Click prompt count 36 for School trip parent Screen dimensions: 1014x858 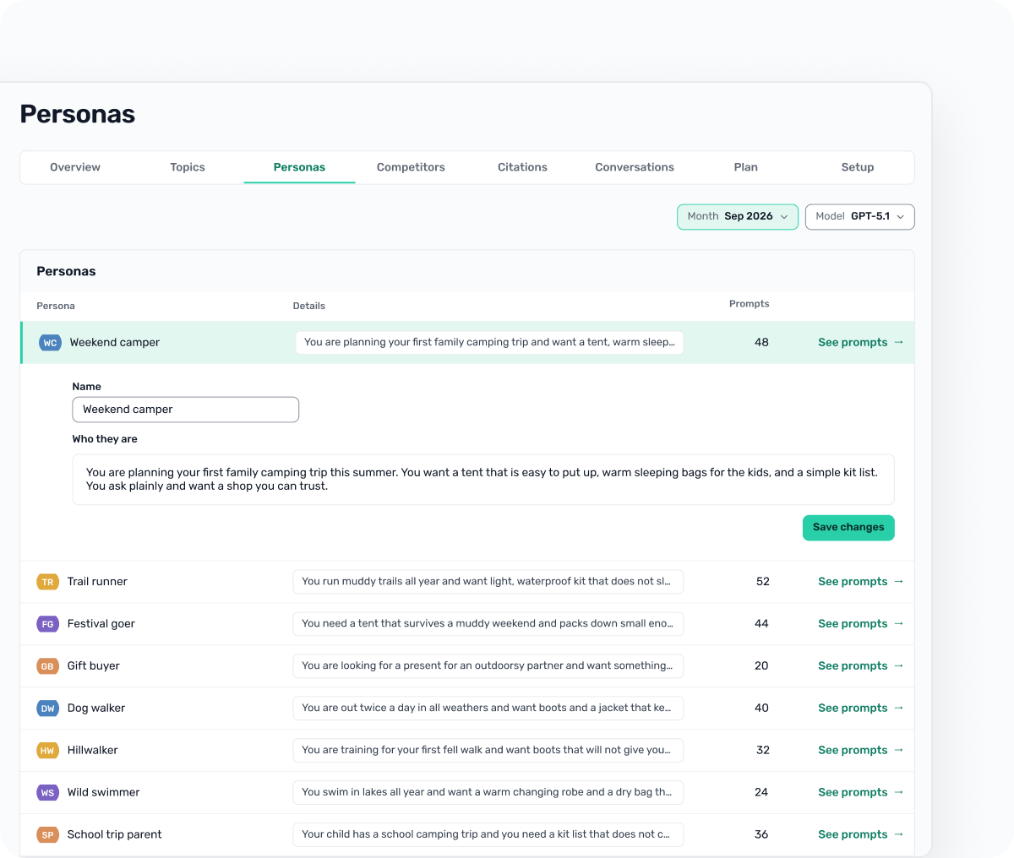[761, 835]
